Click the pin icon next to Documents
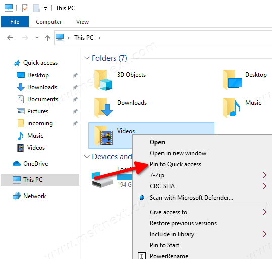This screenshot has width=272, height=259. (75, 99)
